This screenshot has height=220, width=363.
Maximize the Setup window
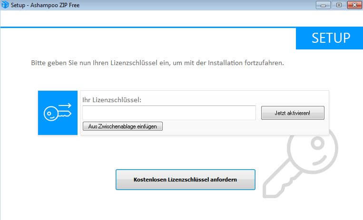[x=339, y=5]
